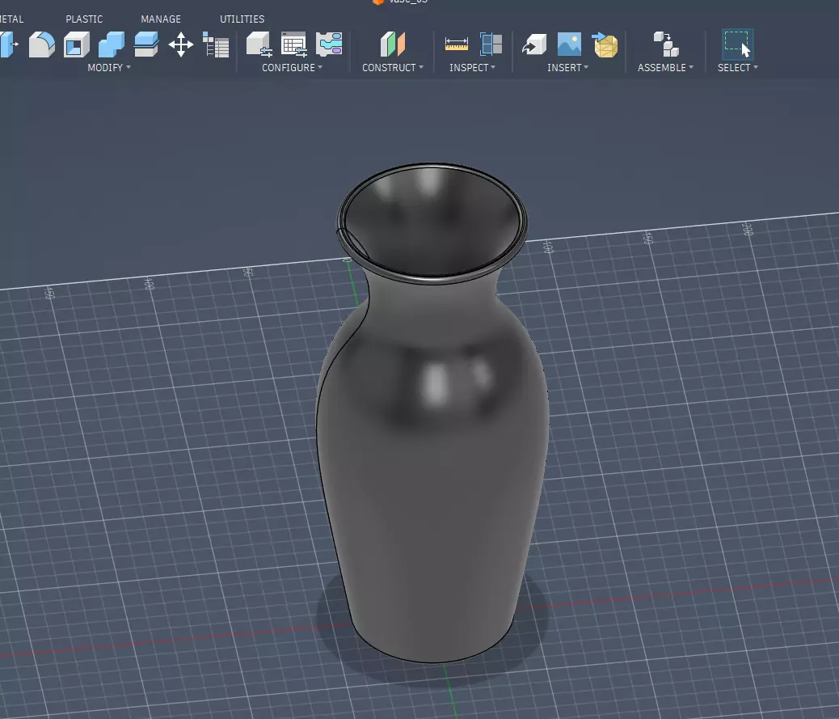
Task: Click the Insert Mesh icon
Action: click(605, 44)
